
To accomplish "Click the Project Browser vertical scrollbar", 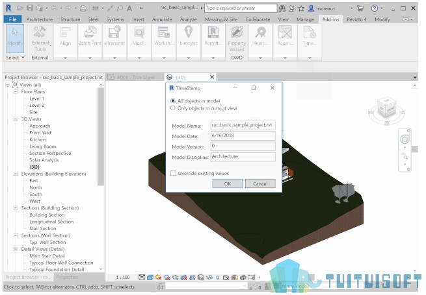I will click(x=101, y=137).
